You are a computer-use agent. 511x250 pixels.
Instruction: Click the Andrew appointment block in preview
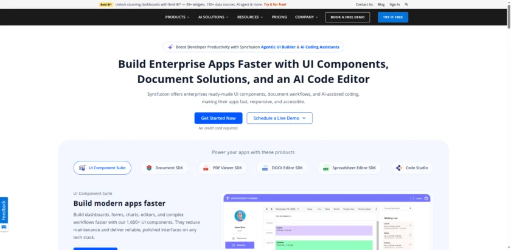(x=324, y=245)
